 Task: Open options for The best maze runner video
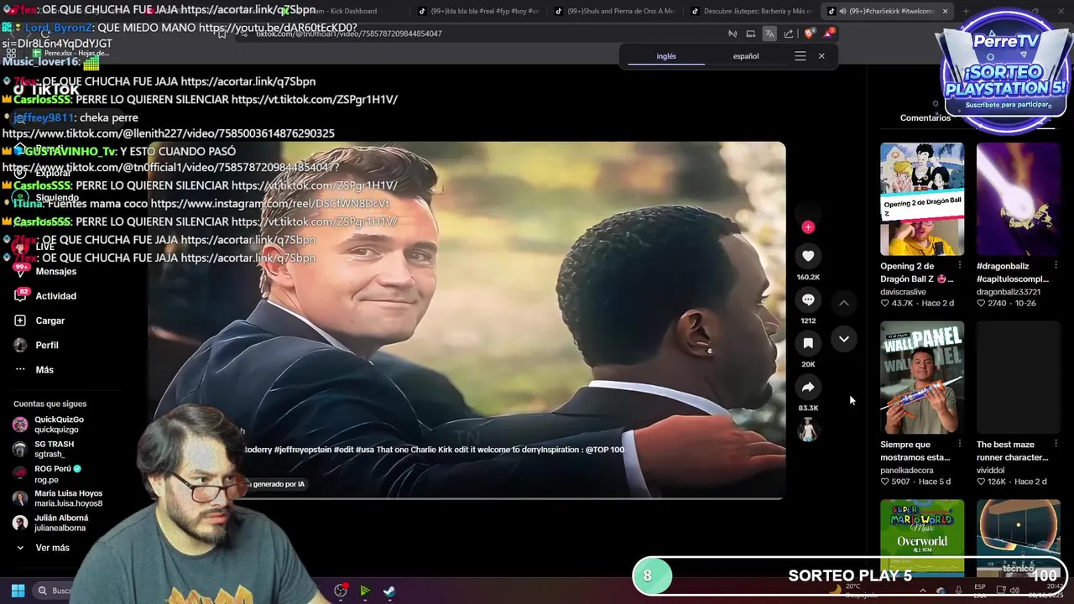pos(1056,445)
